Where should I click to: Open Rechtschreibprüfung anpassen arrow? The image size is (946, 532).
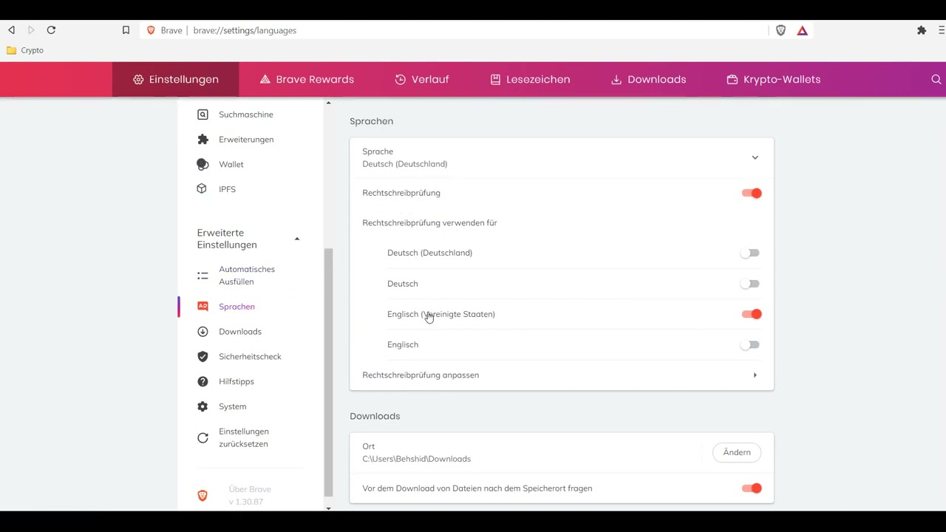(755, 375)
